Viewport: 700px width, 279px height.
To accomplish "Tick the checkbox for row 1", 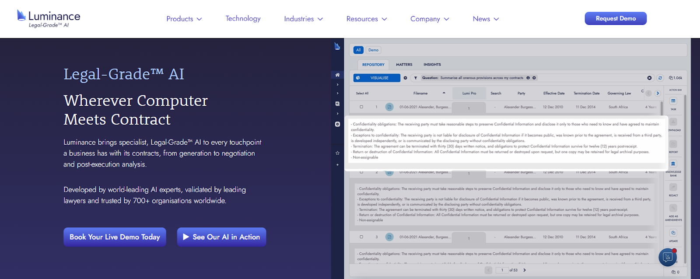I will pyautogui.click(x=361, y=107).
